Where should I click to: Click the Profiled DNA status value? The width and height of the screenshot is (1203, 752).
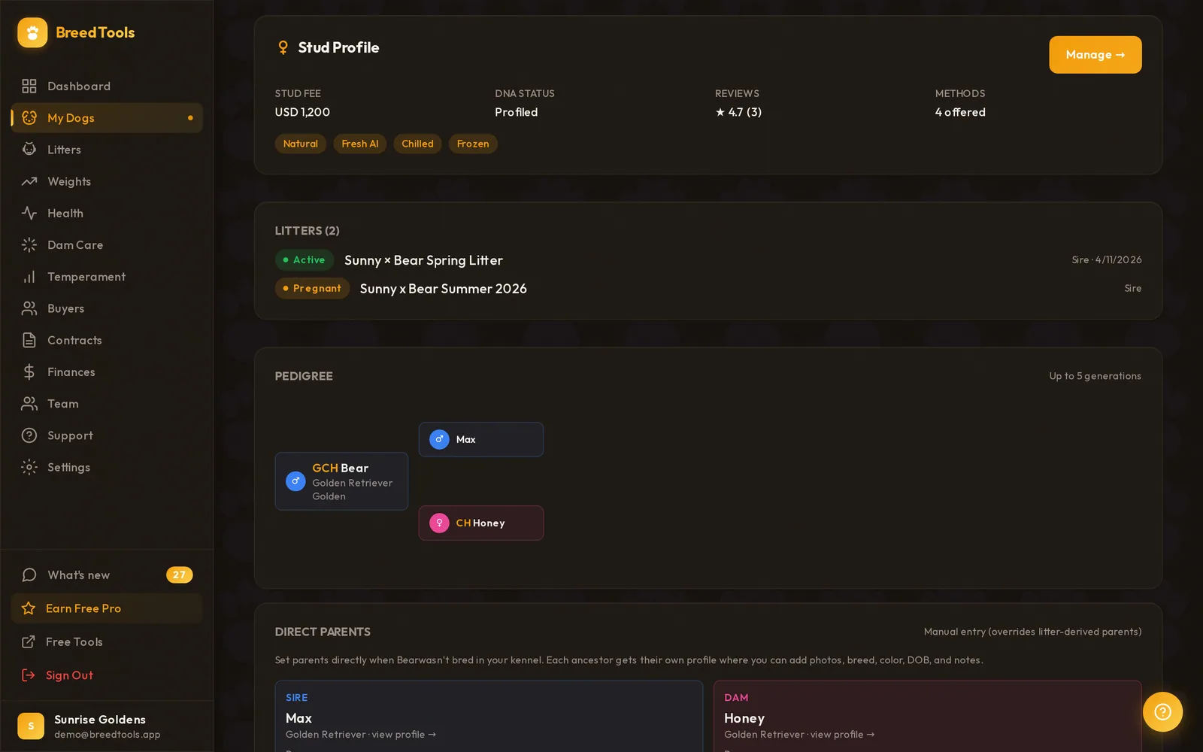click(x=517, y=112)
